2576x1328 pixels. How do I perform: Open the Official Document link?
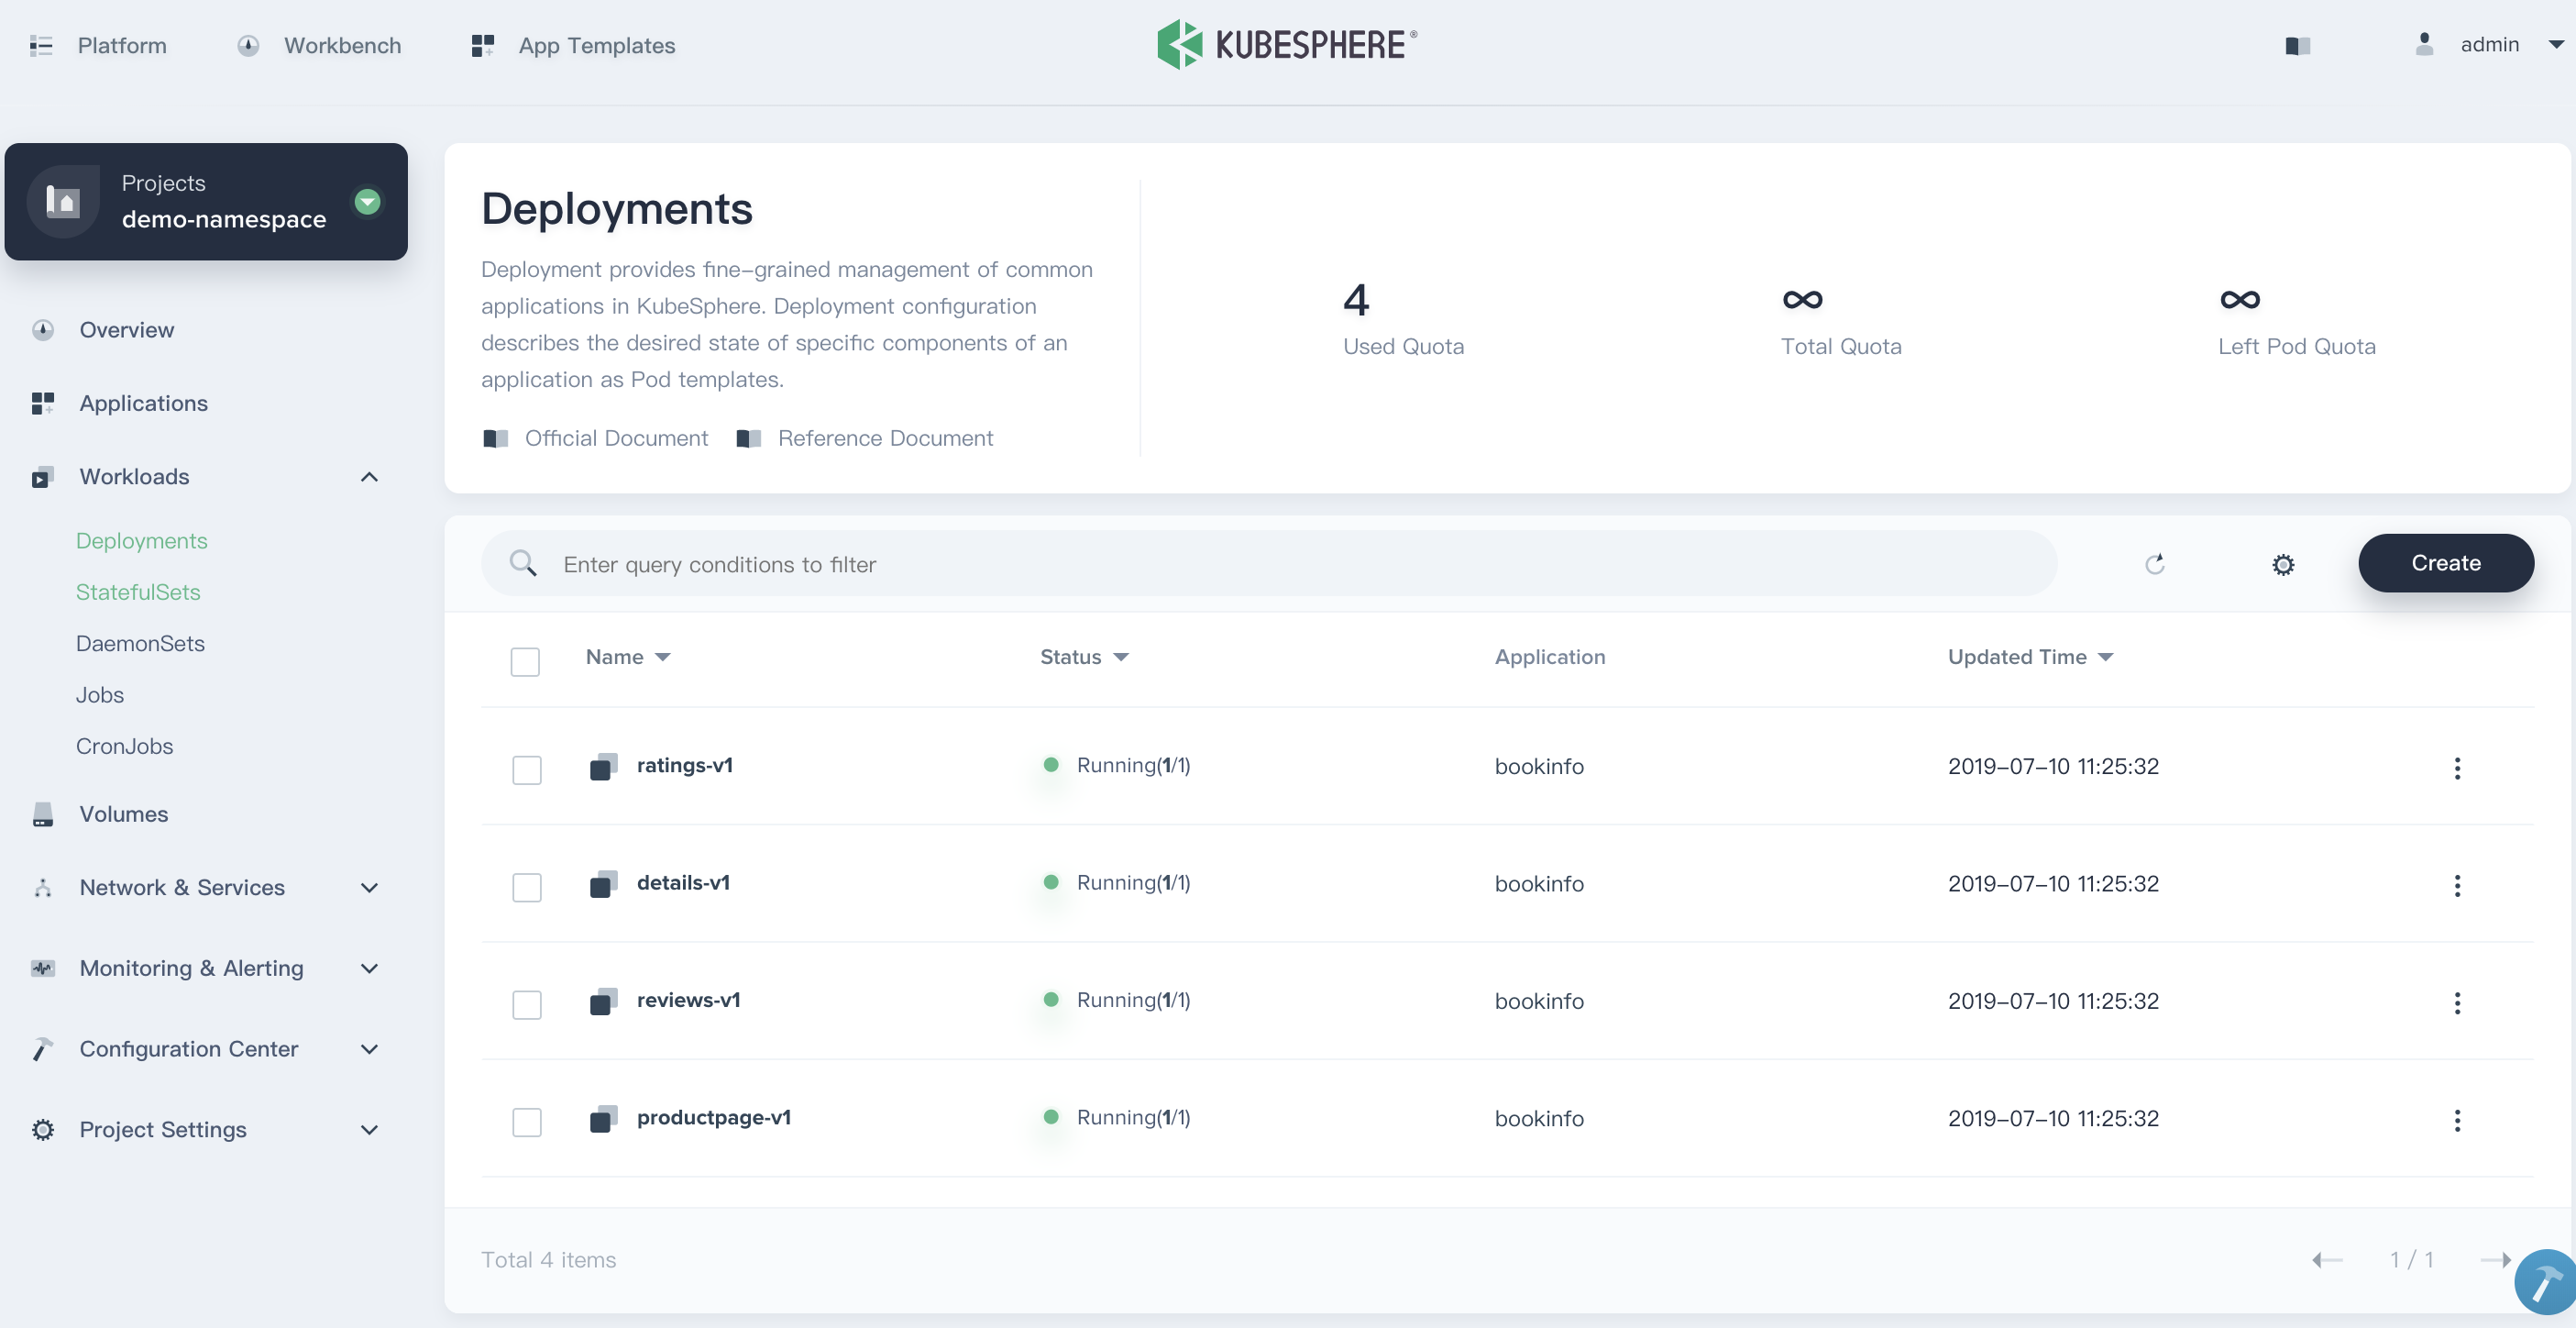pyautogui.click(x=615, y=437)
